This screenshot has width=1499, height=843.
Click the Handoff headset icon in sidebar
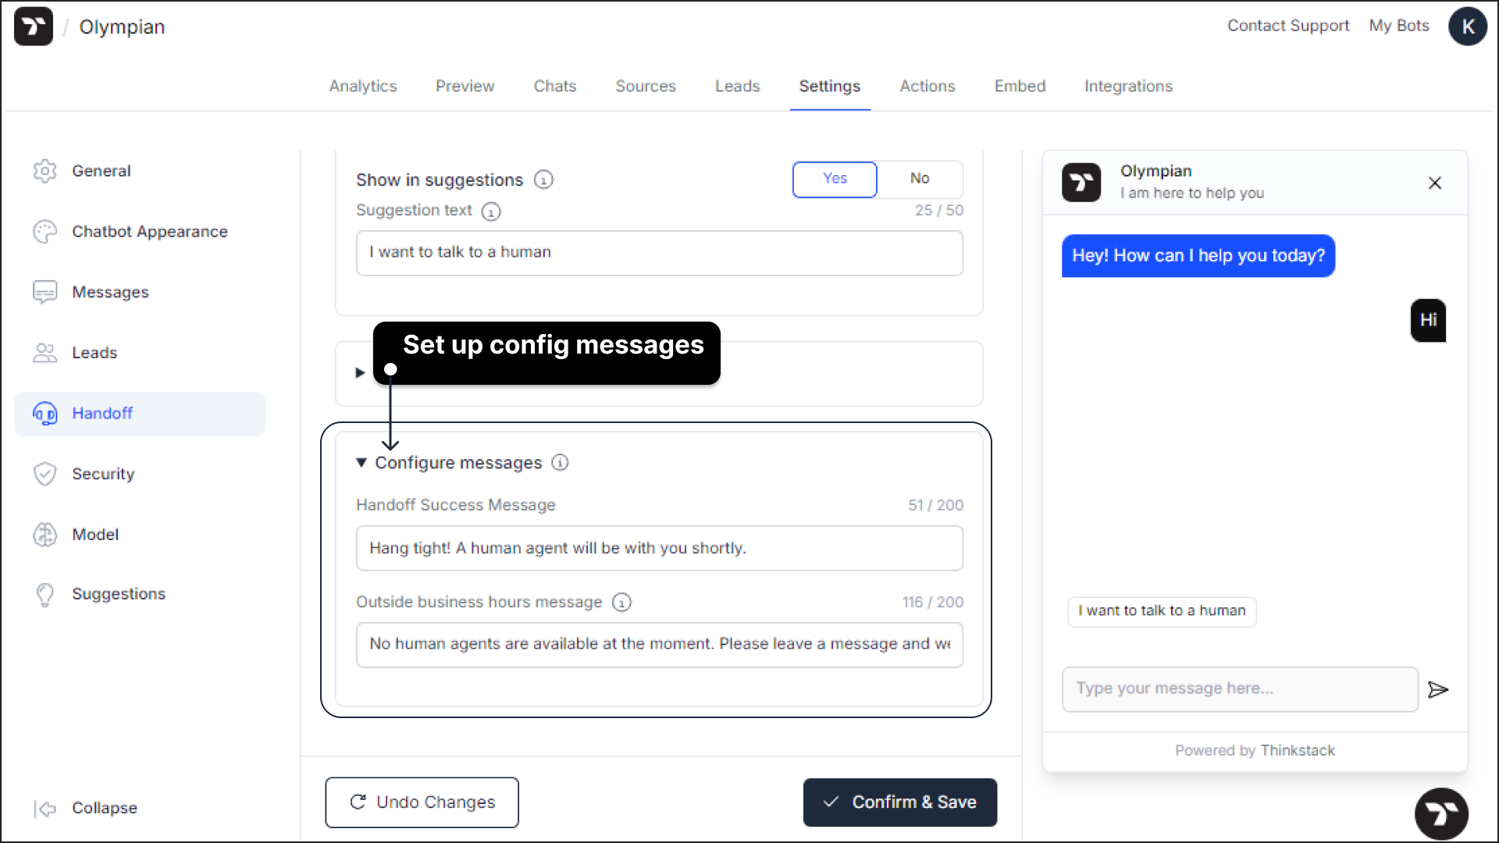[x=45, y=413]
